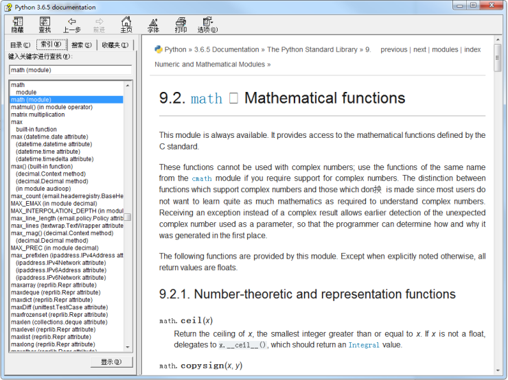Select max_mag() (decimal.Context method) entry
This screenshot has width=508, height=380.
tap(62, 233)
